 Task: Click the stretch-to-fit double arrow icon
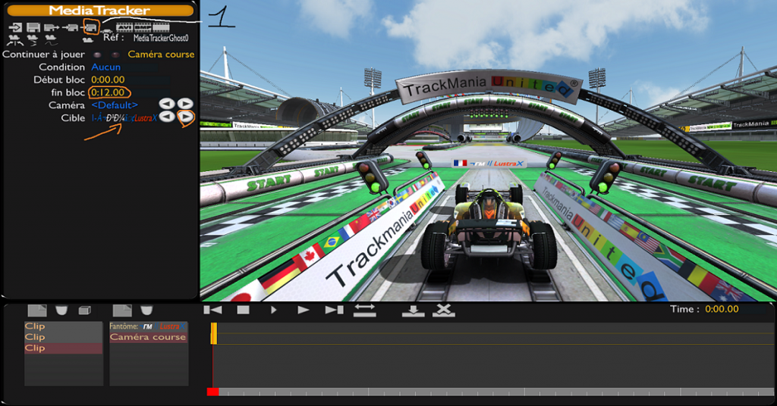click(365, 310)
